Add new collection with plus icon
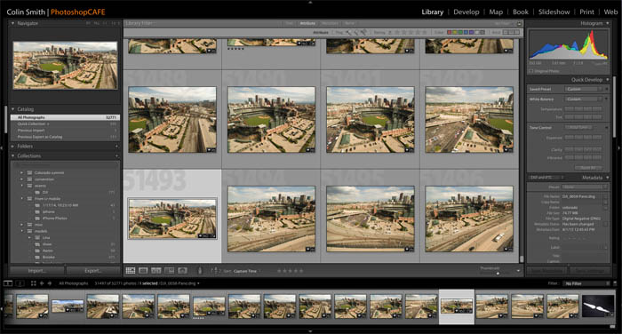 point(116,155)
